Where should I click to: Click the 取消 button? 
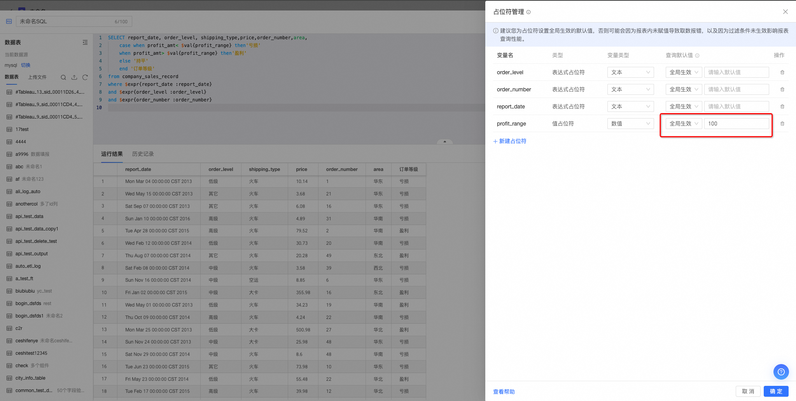(748, 391)
